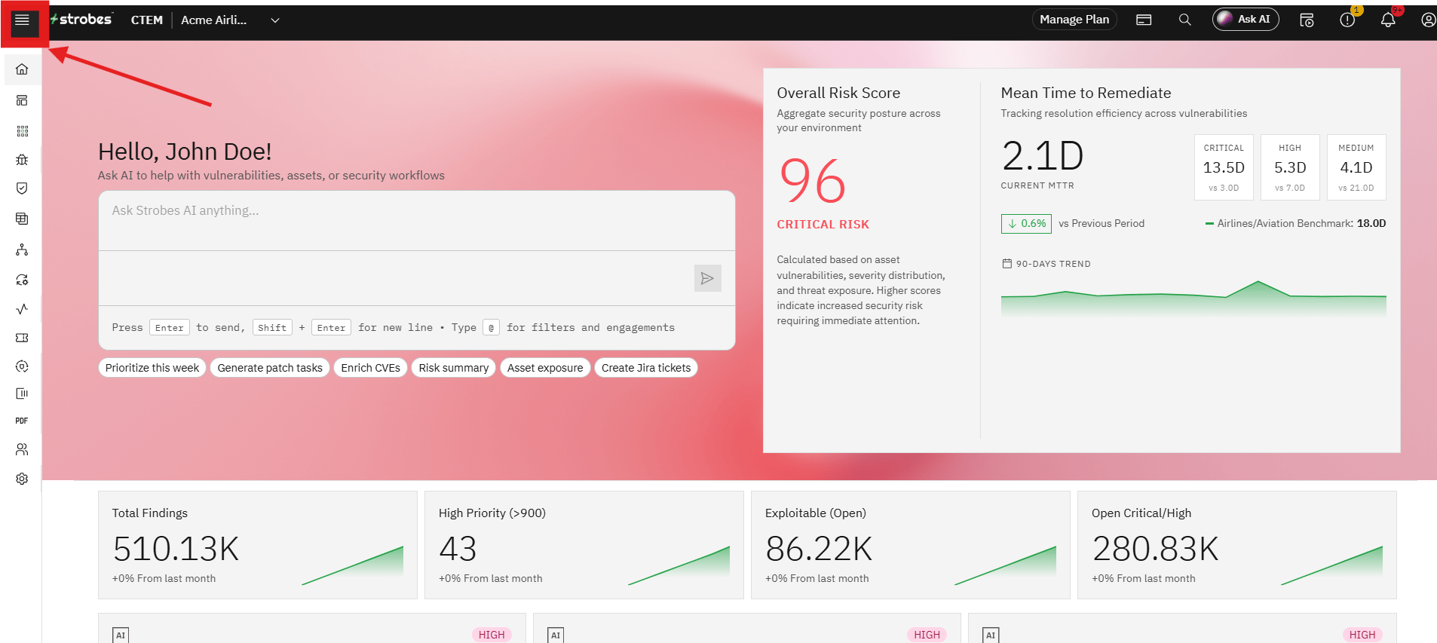Open the shield check icon in sidebar

click(x=22, y=188)
